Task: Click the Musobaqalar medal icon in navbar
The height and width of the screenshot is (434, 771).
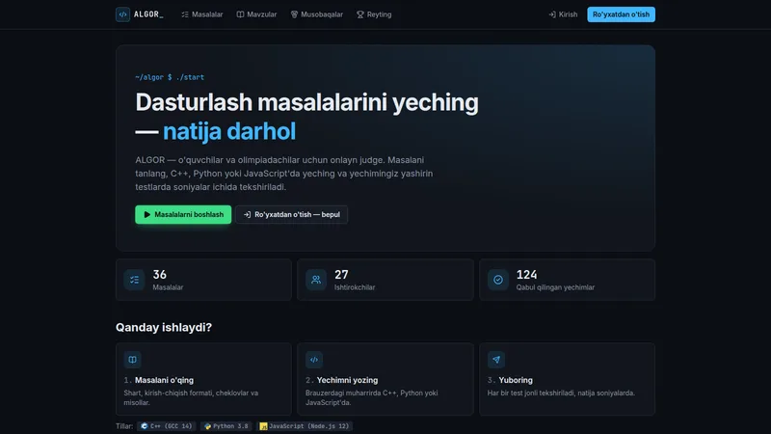Action: pos(294,14)
